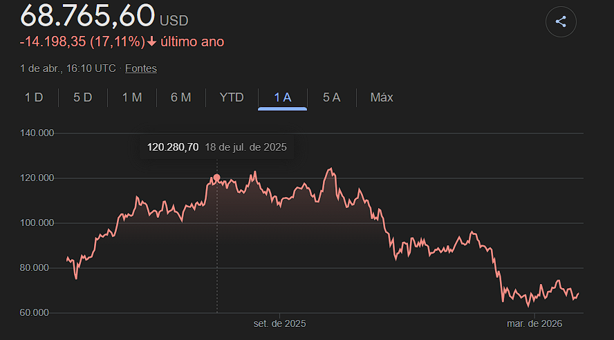This screenshot has height=340, width=614.
Task: Click the share icon button
Action: [561, 21]
